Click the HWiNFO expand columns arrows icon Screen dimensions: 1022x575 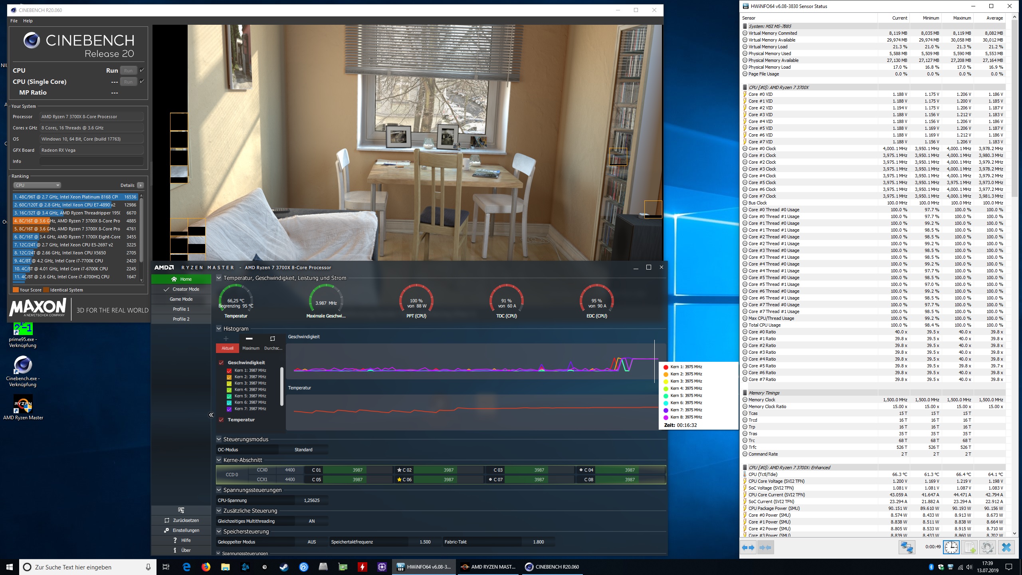pos(748,547)
